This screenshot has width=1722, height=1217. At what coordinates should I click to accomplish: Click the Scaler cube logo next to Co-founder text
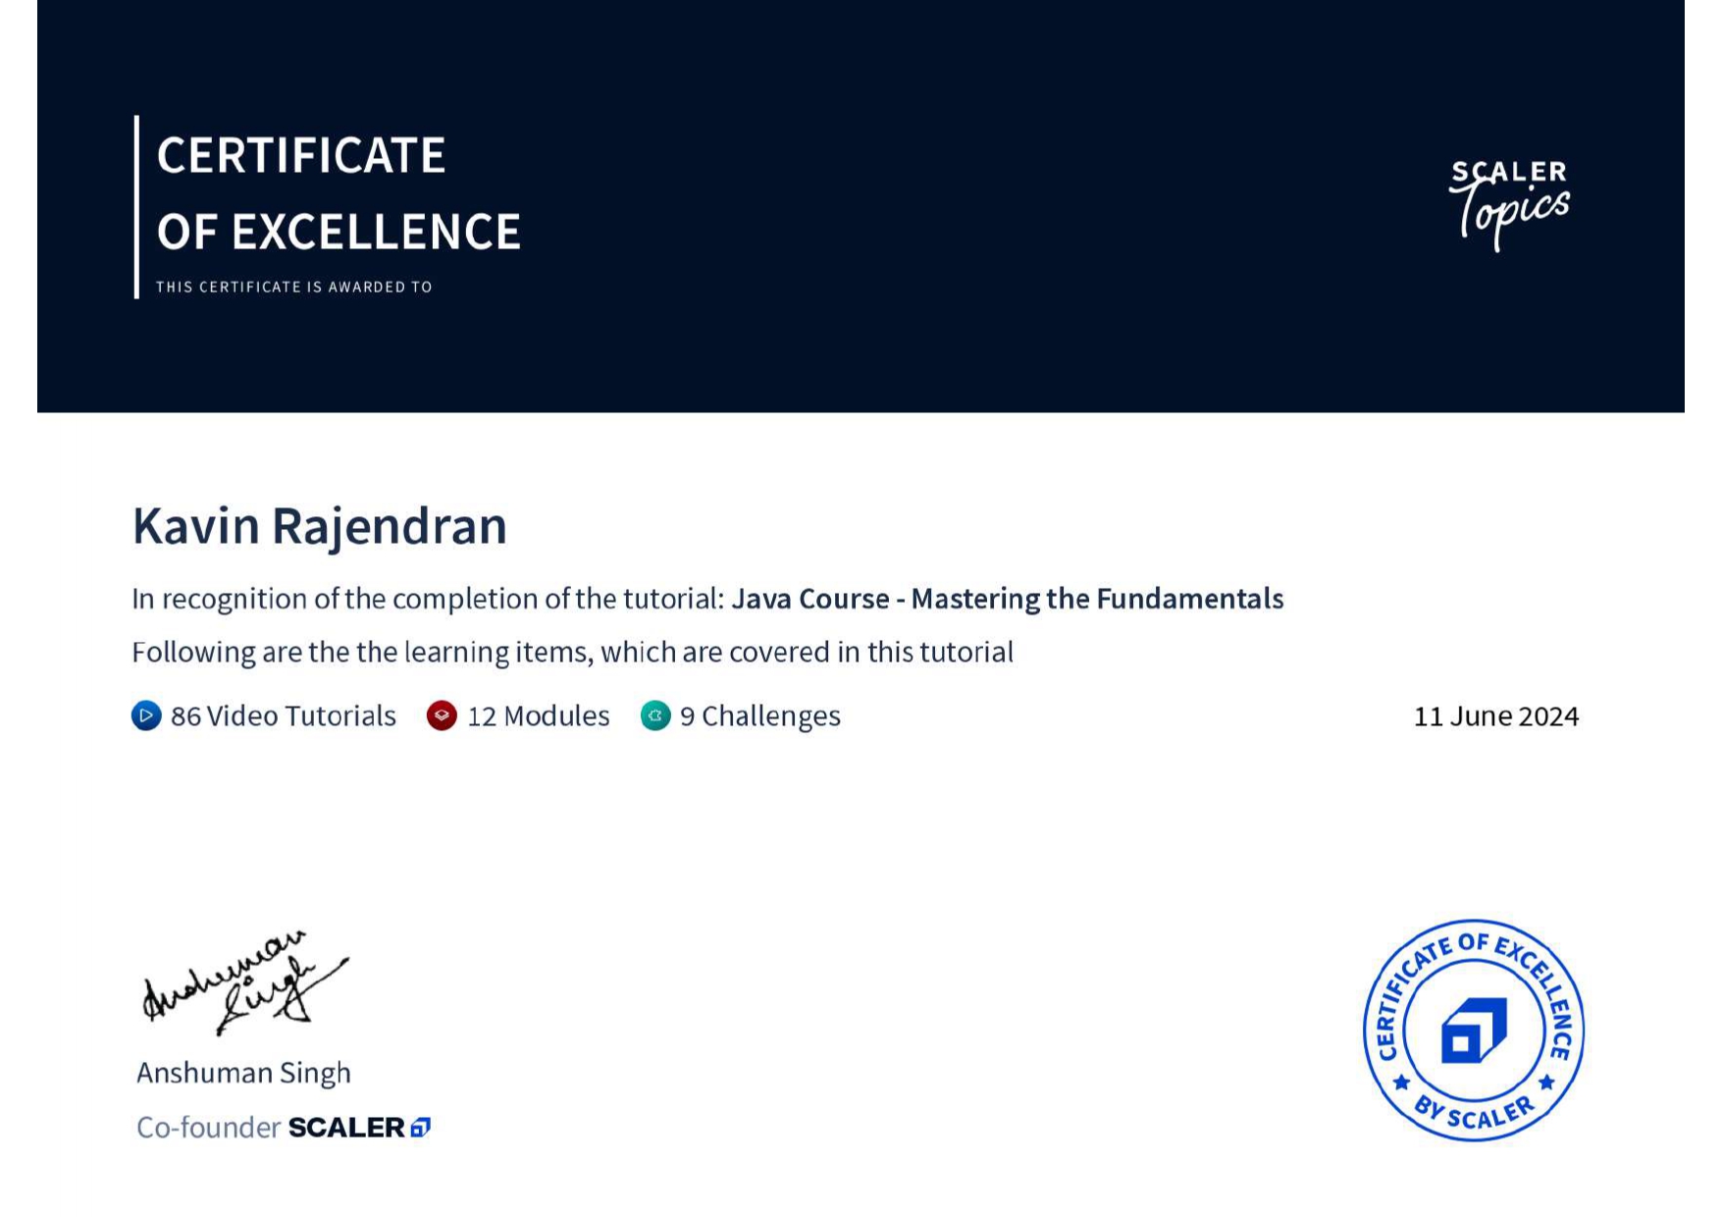point(421,1128)
